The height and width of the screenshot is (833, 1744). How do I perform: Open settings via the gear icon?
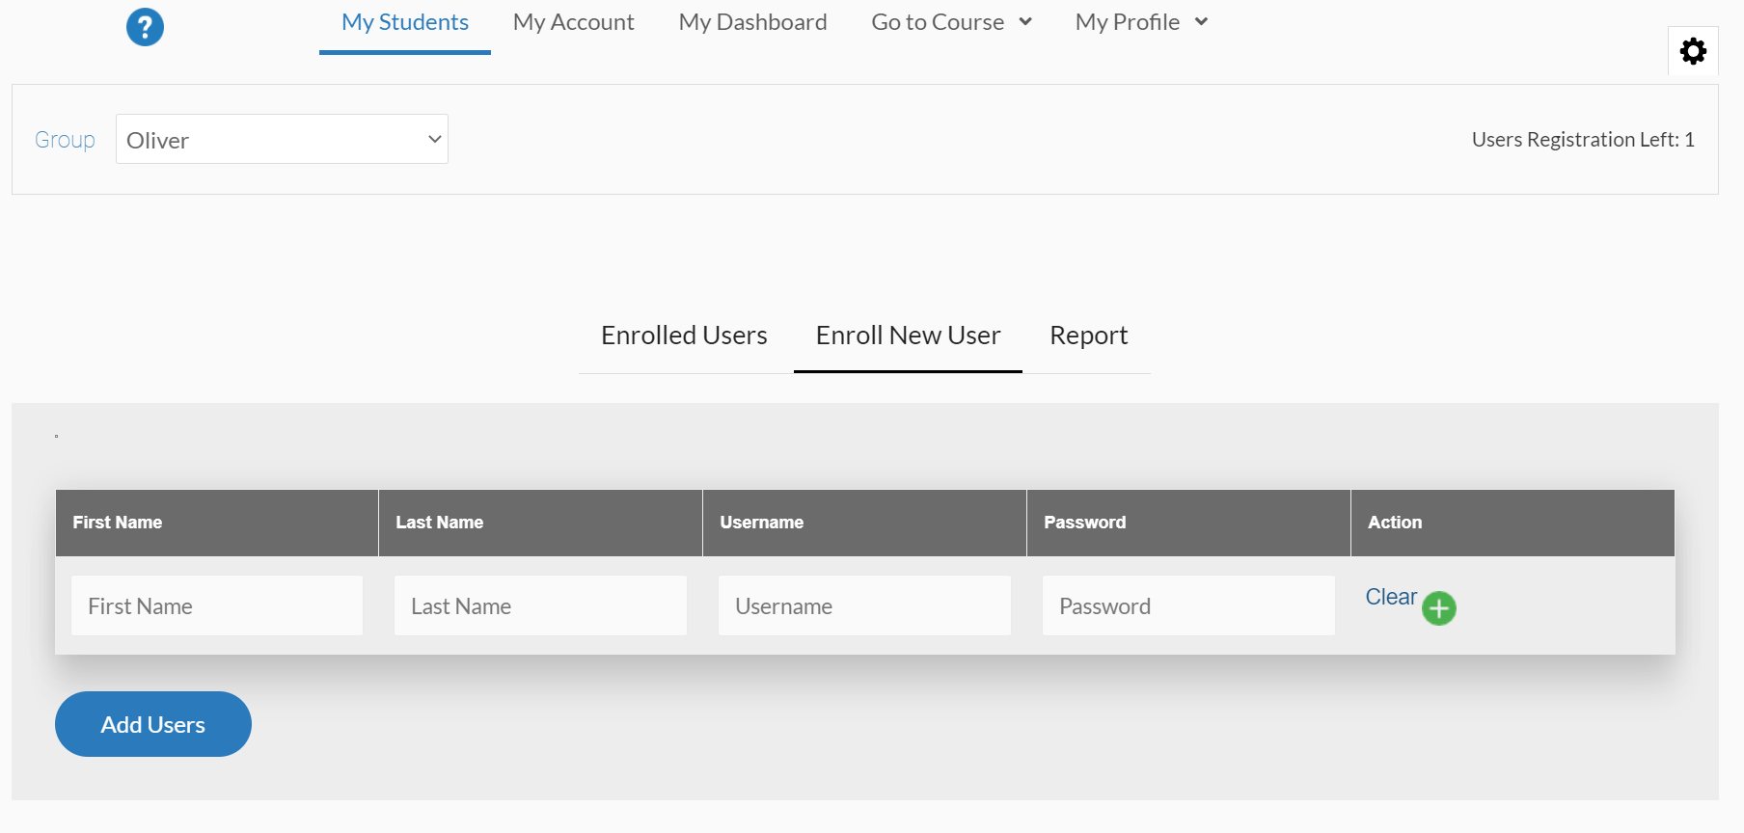(x=1693, y=51)
